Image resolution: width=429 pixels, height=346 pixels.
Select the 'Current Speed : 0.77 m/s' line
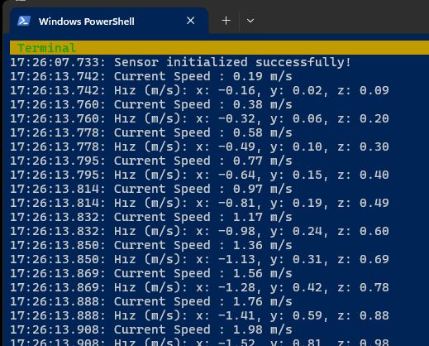(151, 161)
